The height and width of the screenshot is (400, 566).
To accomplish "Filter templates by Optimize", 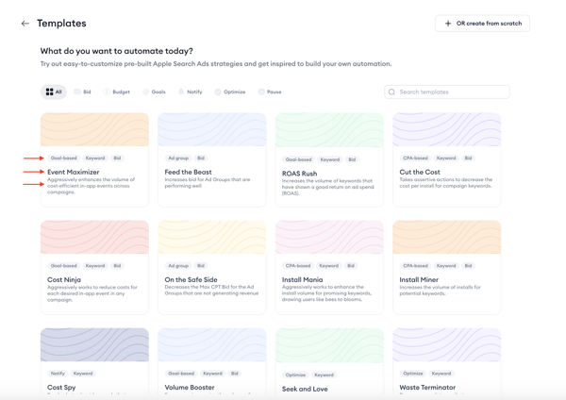I will pyautogui.click(x=230, y=92).
